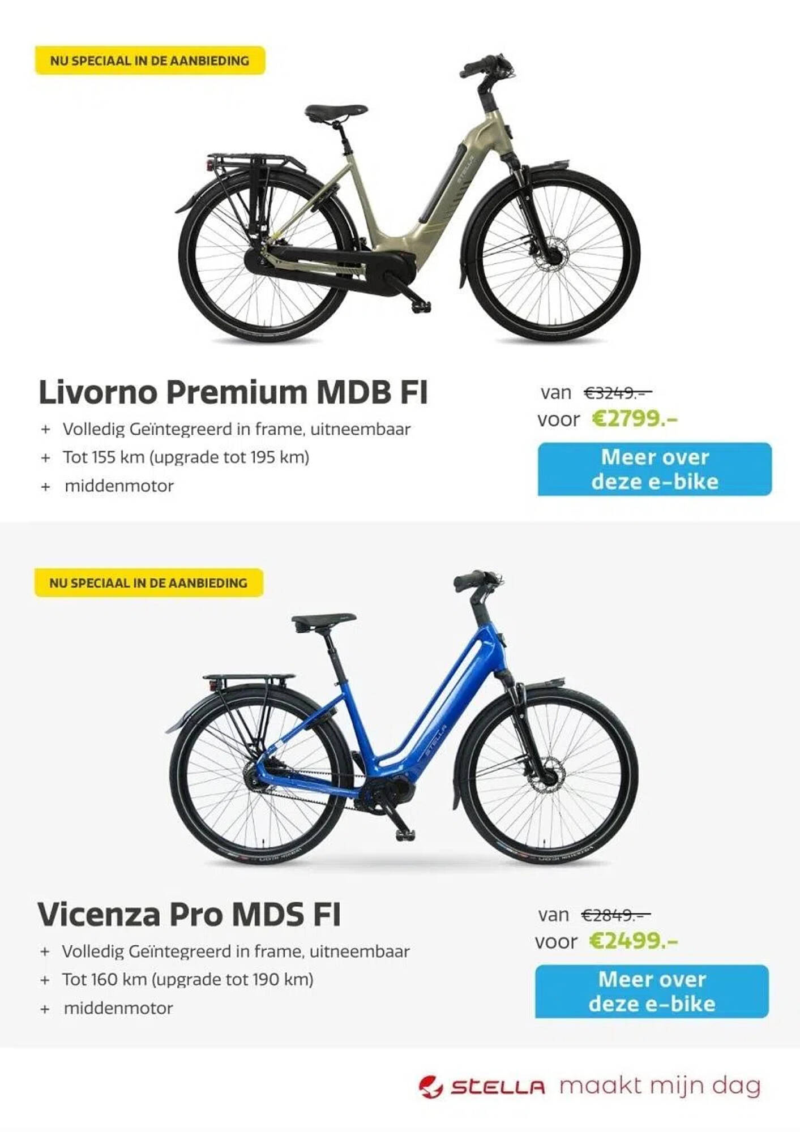This screenshot has width=800, height=1132.
Task: Click the plus icon beside the Vicenza 'middenmotor'
Action: (45, 1009)
